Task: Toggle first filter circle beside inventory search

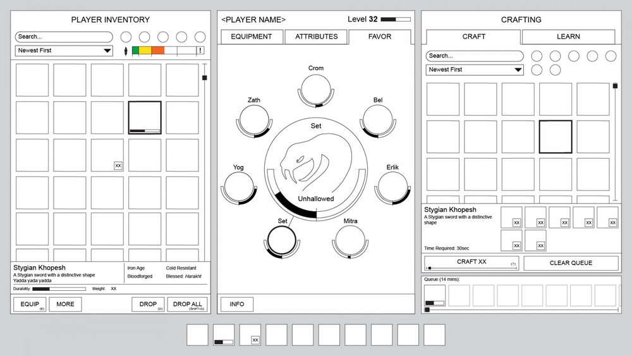Action: [x=126, y=37]
